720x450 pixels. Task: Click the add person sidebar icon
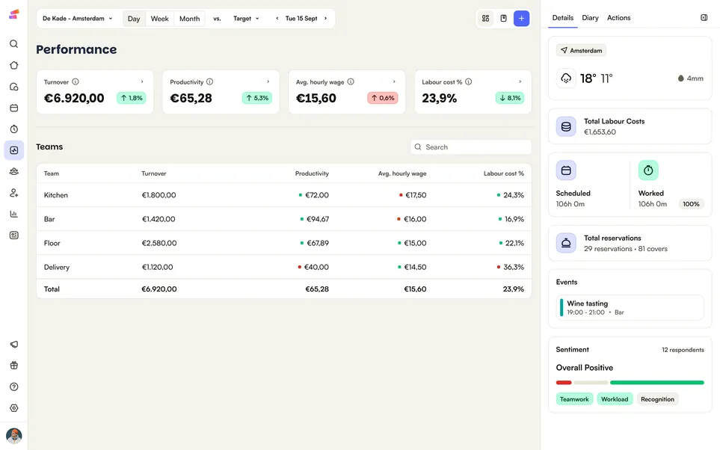coord(13,193)
